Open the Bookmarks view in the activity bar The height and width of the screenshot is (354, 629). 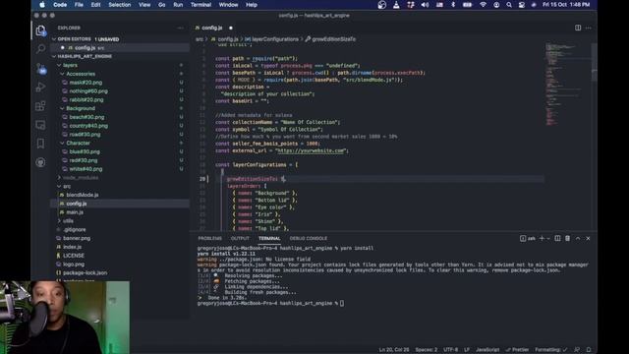pyautogui.click(x=40, y=144)
